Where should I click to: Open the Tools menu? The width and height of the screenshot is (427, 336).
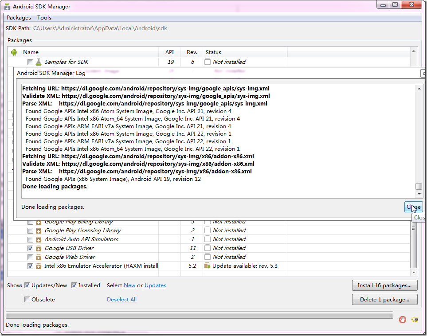[x=44, y=18]
